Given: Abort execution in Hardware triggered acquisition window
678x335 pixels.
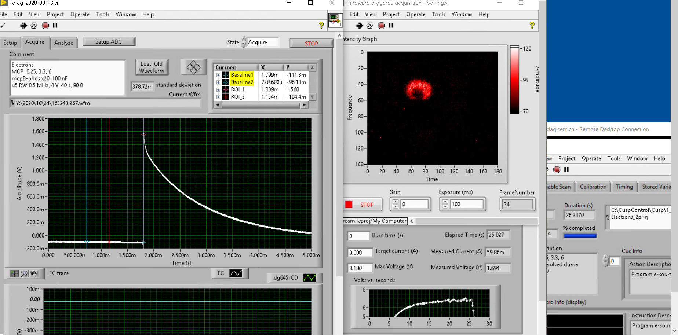Looking at the screenshot, I should pos(382,26).
